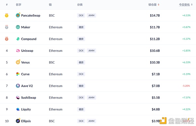The height and width of the screenshot is (126, 196).
Task: Sort by 今日变化 column arrows
Action: pyautogui.click(x=192, y=5)
